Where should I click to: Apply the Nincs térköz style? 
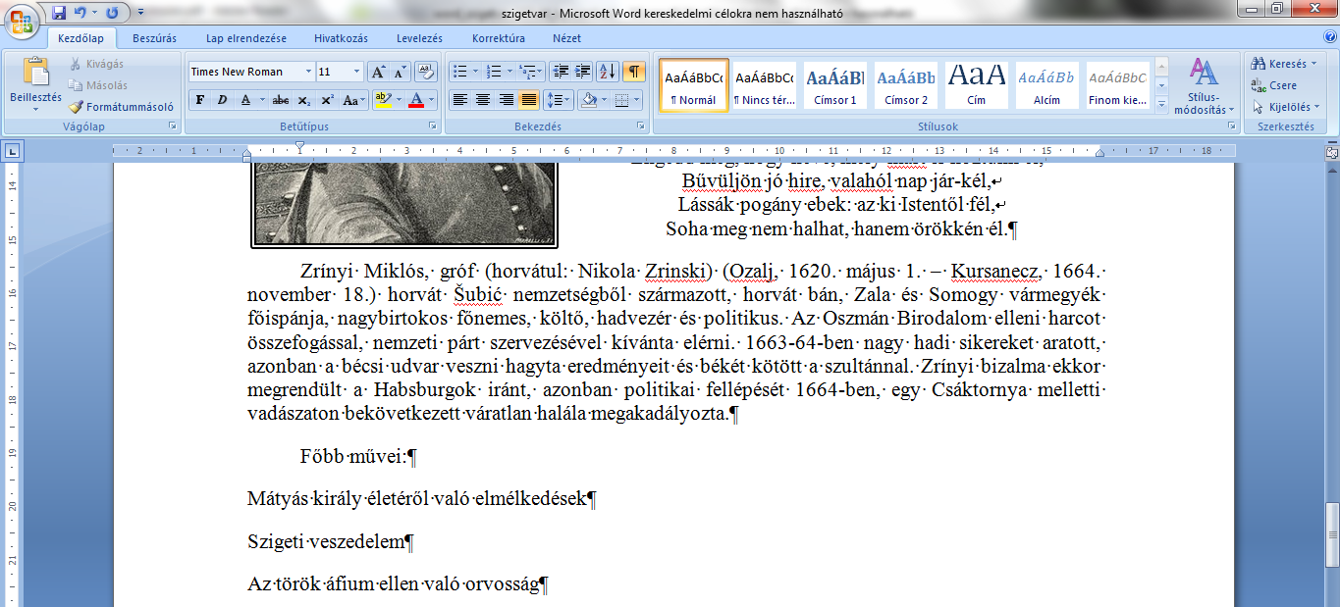pyautogui.click(x=764, y=85)
